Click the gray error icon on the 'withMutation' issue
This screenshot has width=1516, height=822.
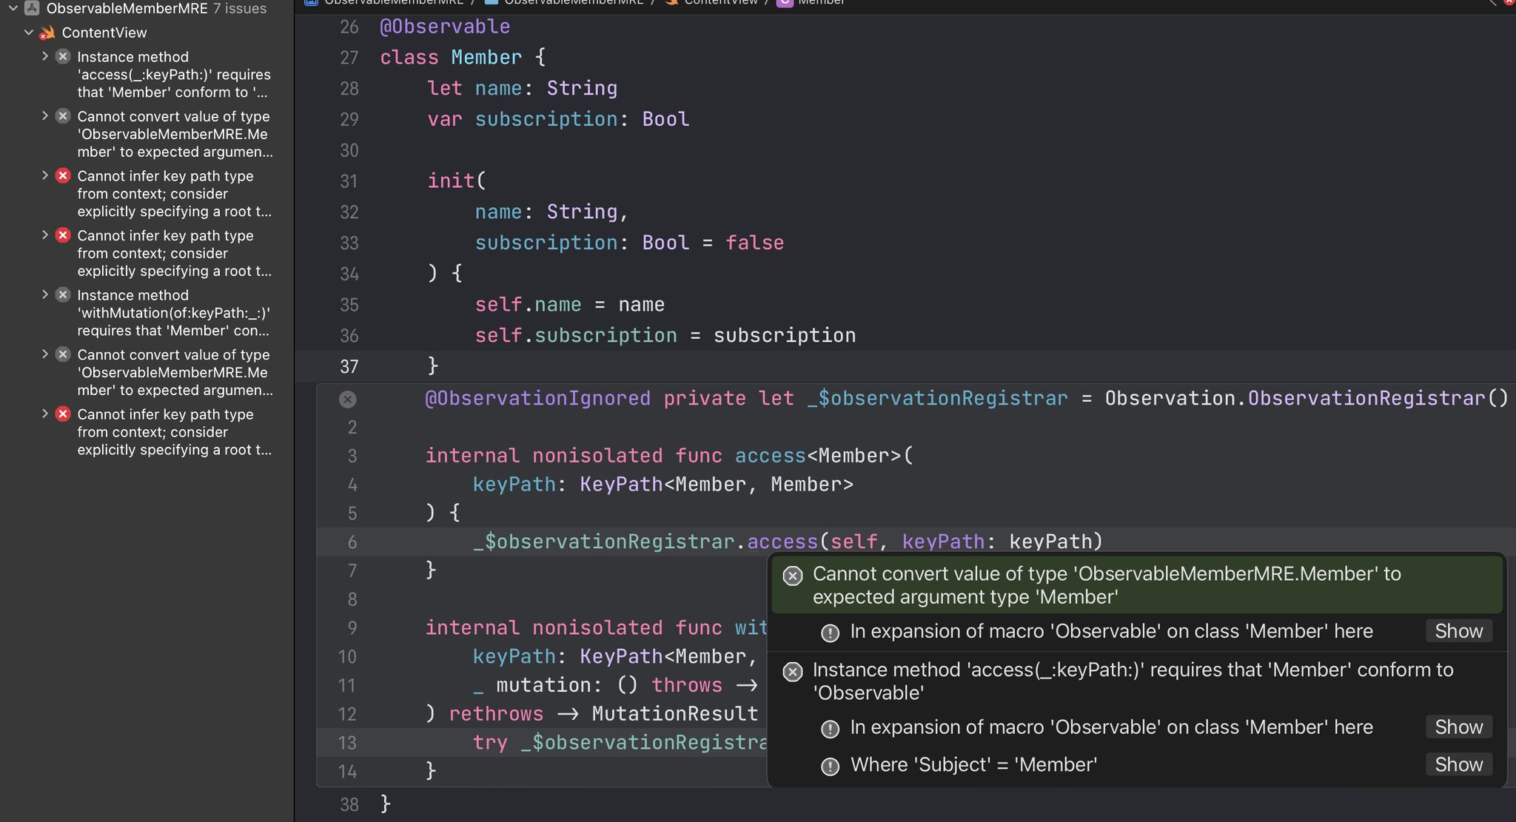point(64,295)
